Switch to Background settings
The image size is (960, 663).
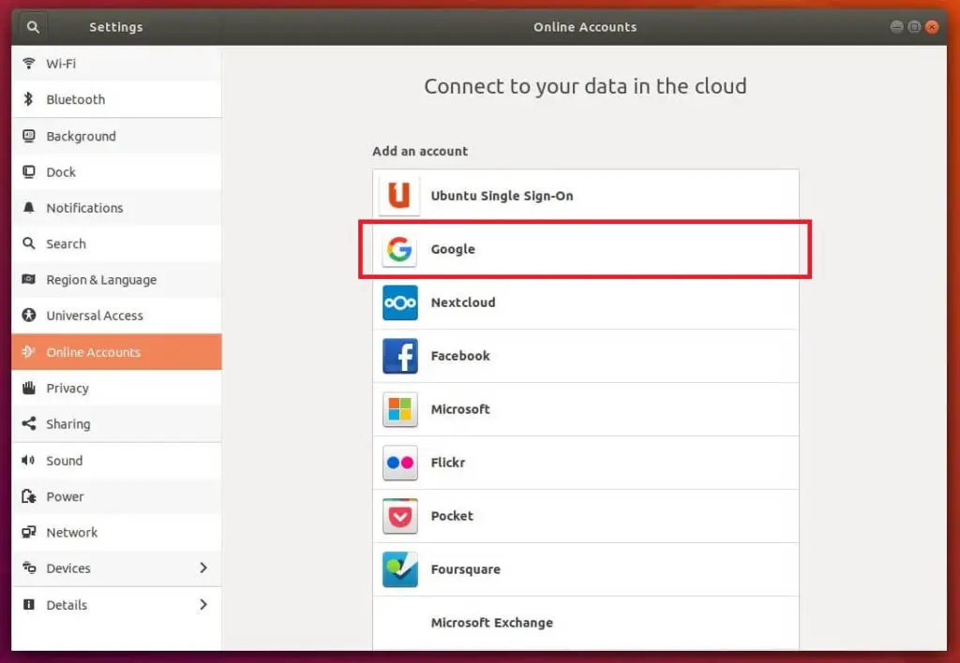116,136
